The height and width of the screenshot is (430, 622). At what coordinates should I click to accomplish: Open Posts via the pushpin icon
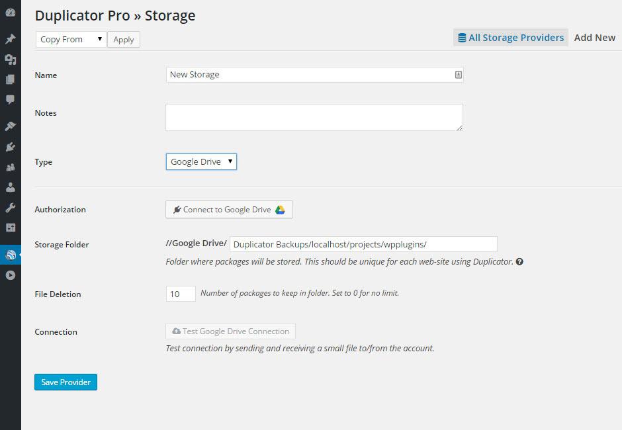(10, 39)
